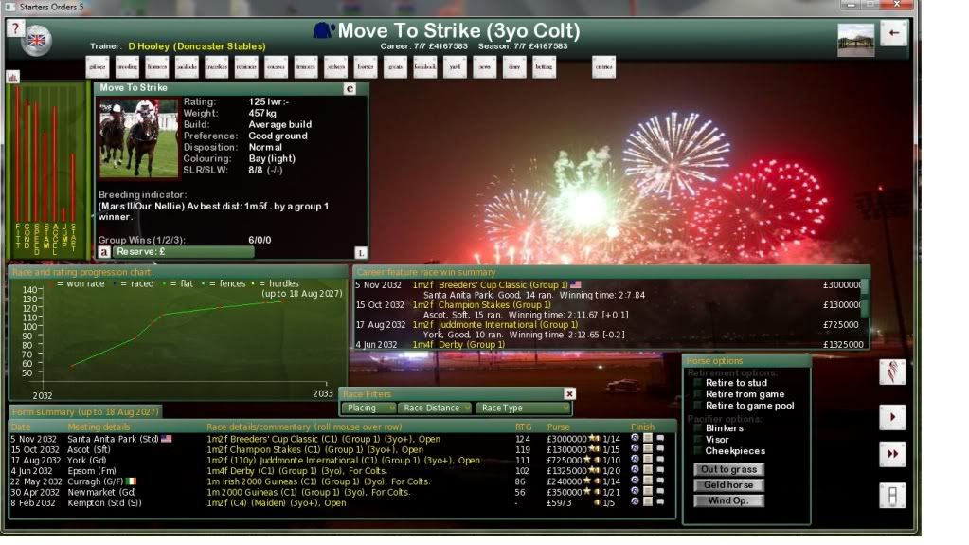Select Juddmonte International entry in win summary
The height and width of the screenshot is (545, 969).
click(x=495, y=325)
